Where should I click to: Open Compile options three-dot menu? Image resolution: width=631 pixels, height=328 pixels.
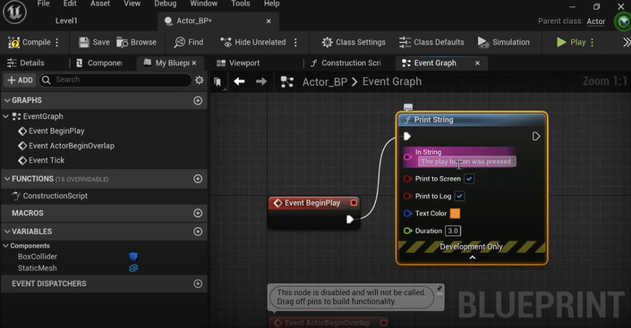tap(57, 42)
